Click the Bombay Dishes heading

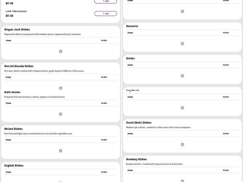136,159
